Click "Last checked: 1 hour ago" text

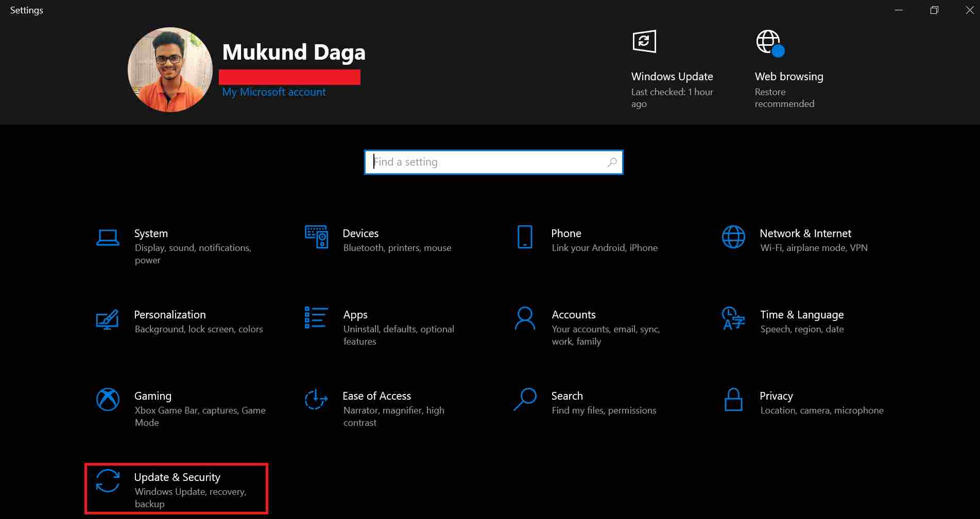[672, 98]
